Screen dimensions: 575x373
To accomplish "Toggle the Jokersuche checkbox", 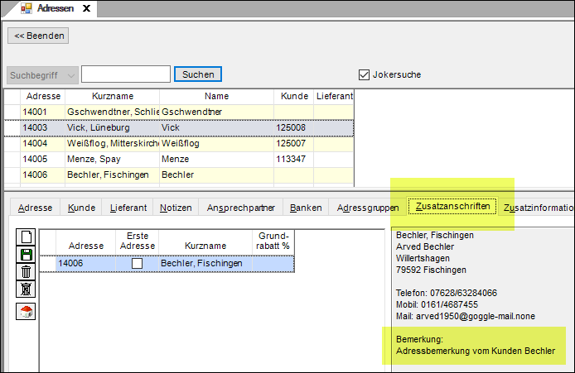I will (363, 74).
